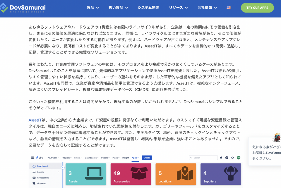Expand the 扱い製品 menu
Viewport: 281px width, 188px height.
tap(118, 8)
